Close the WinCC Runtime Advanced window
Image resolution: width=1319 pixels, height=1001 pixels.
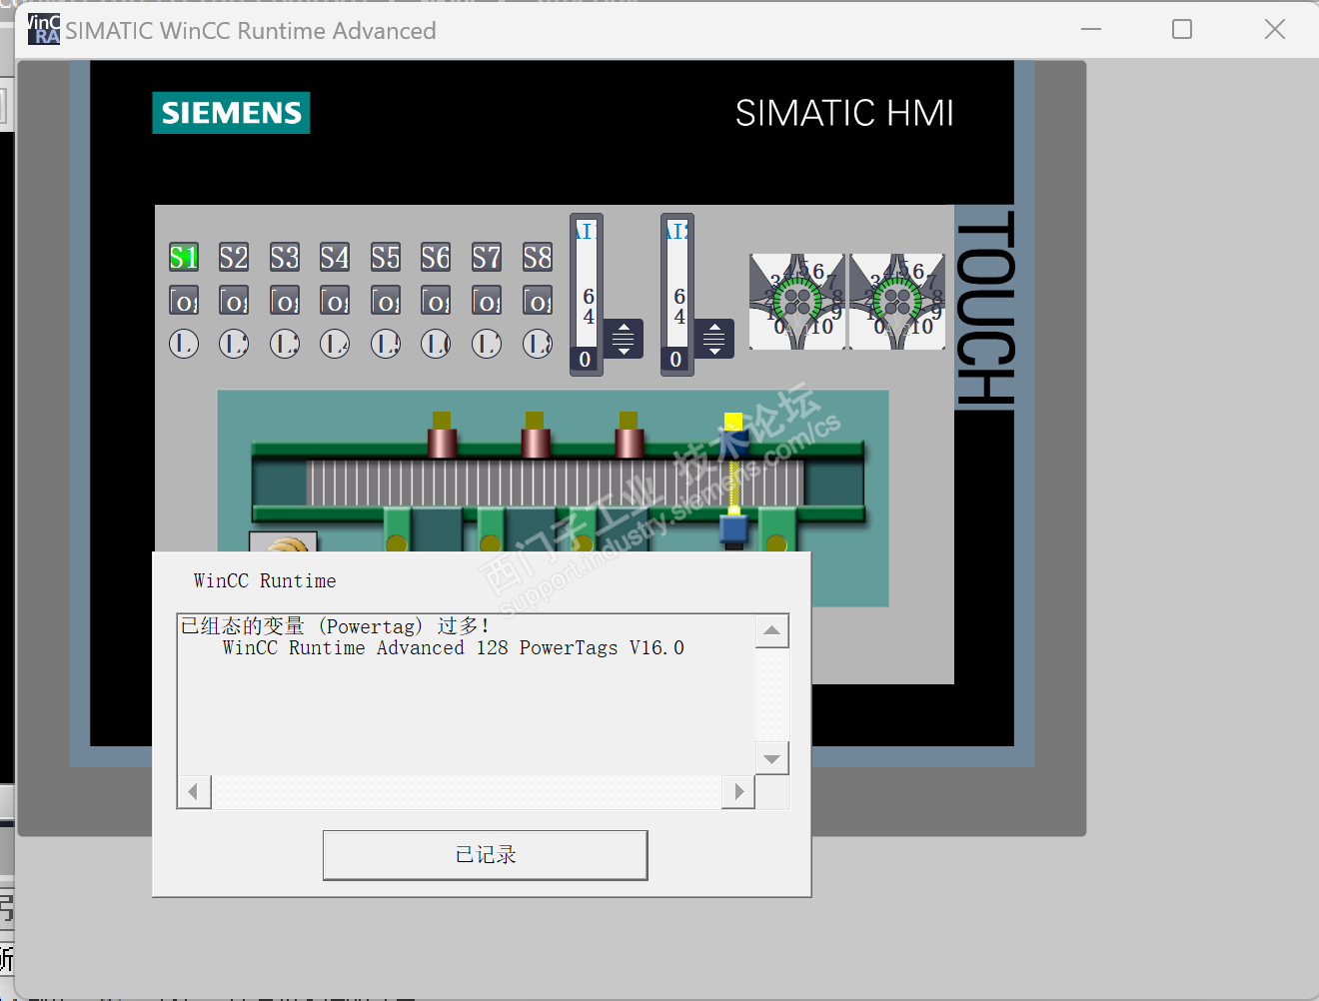pyautogui.click(x=1275, y=29)
